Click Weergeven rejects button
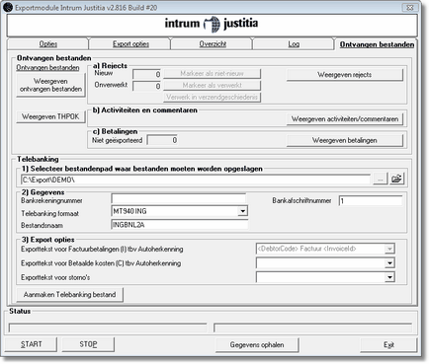Image resolution: width=429 pixels, height=364 pixels. [345, 75]
